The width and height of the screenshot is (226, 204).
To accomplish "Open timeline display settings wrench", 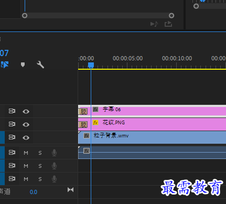I will 40,65.
